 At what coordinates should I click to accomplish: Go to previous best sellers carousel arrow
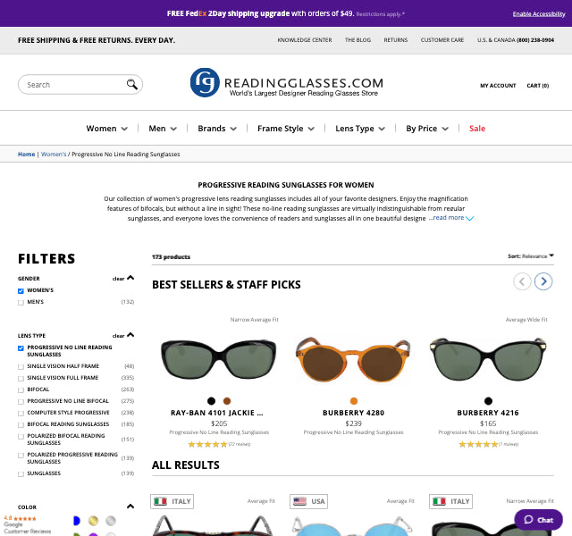(522, 281)
